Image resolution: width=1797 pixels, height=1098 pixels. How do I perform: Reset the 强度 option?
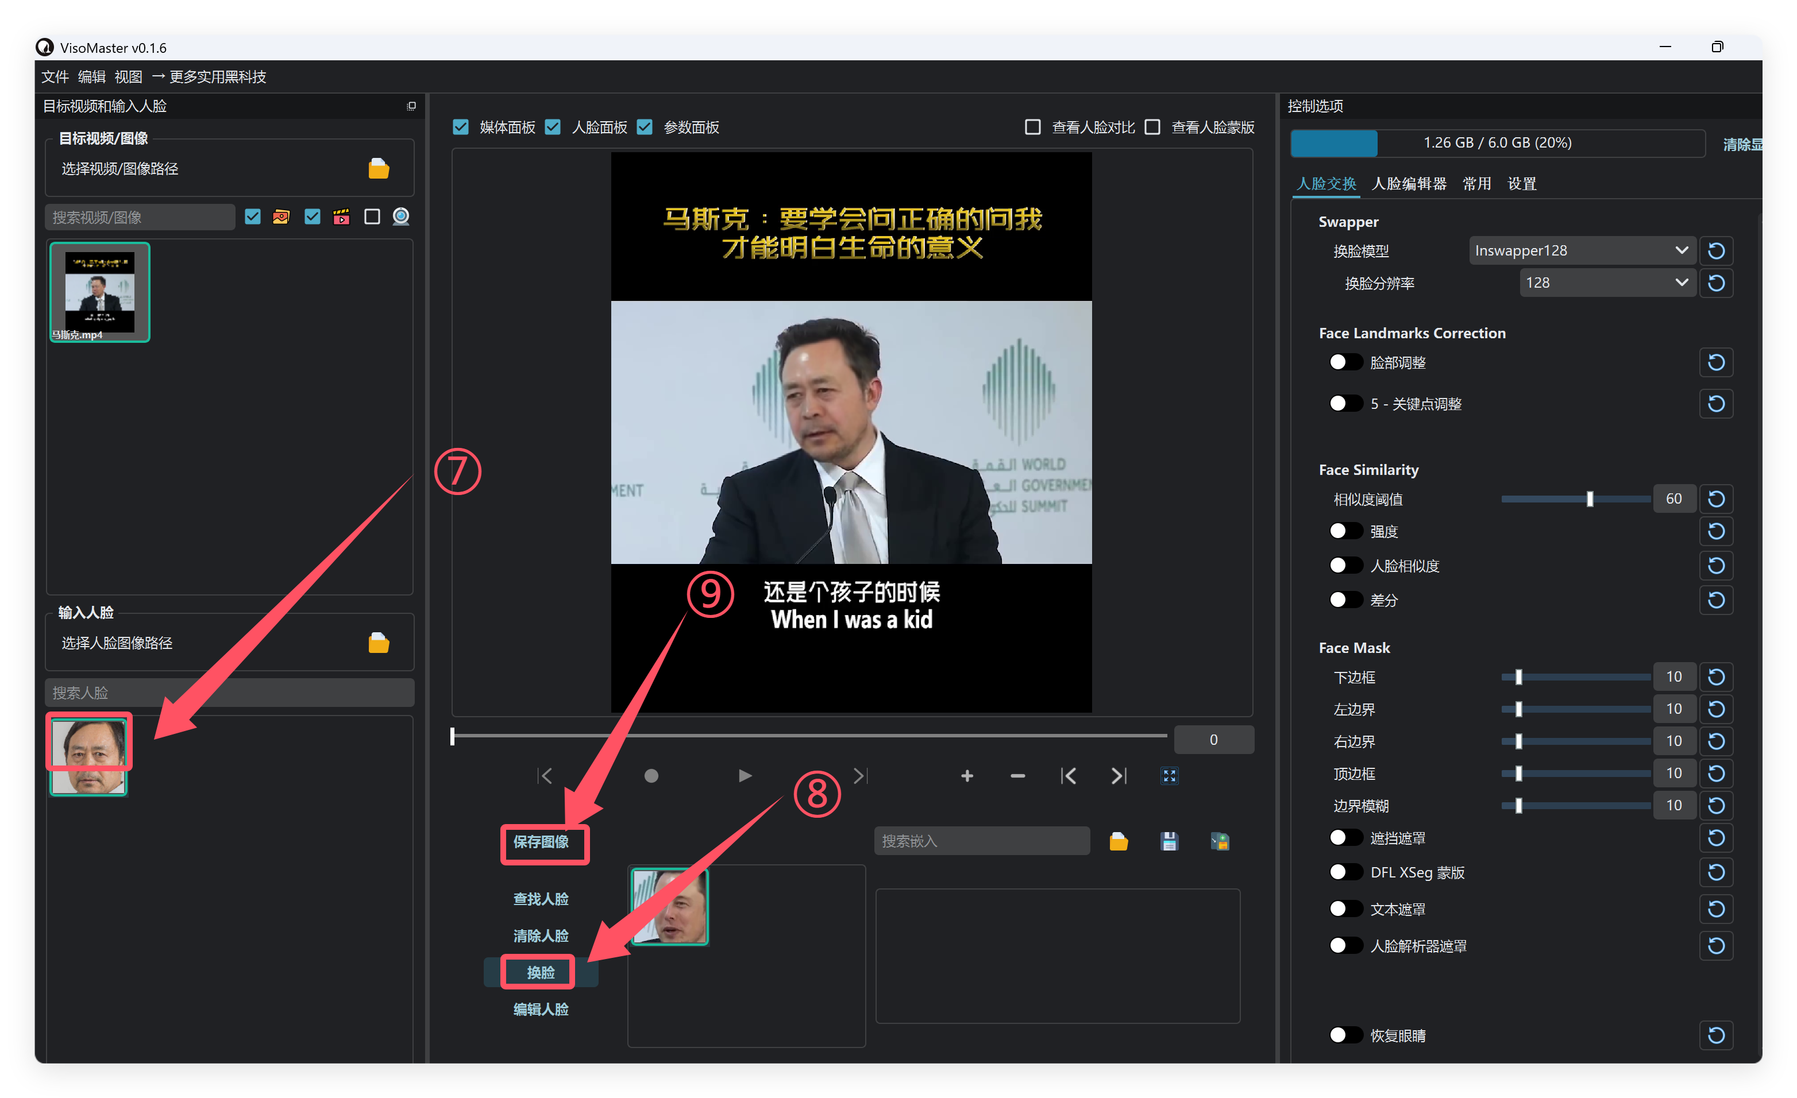coord(1716,532)
